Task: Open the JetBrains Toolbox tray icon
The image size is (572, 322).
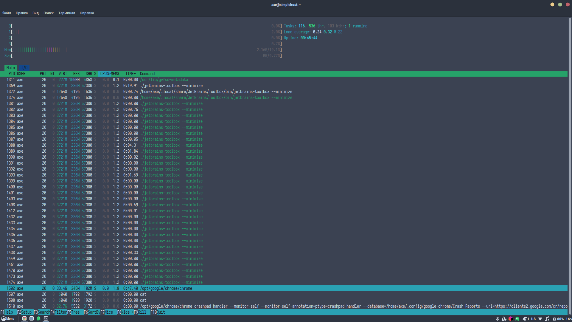Action: [510, 319]
